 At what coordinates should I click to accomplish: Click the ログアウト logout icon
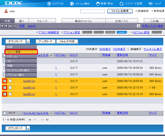pos(49,4)
